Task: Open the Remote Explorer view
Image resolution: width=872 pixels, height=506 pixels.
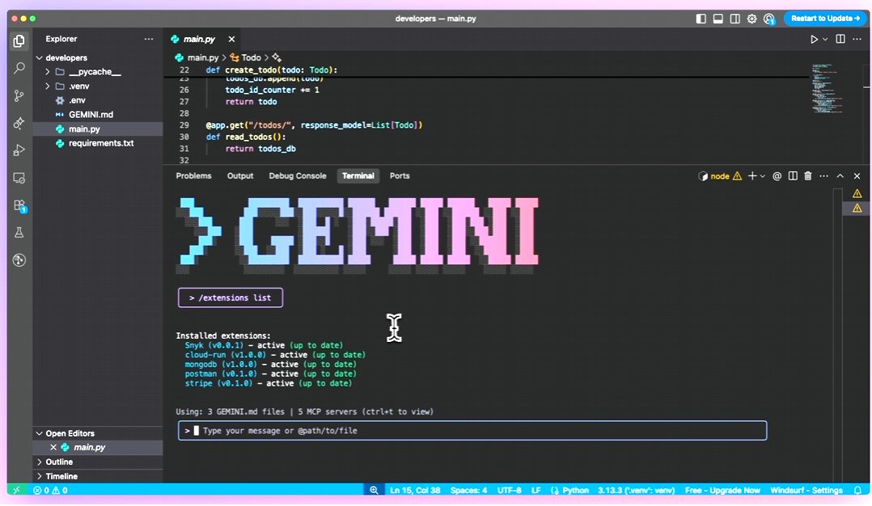Action: (19, 178)
